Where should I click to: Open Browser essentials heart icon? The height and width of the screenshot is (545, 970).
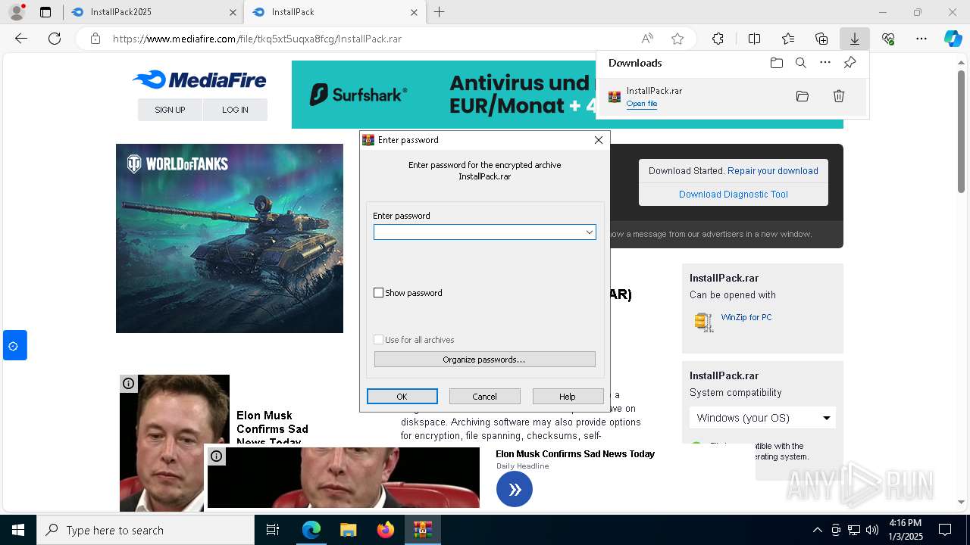[888, 39]
